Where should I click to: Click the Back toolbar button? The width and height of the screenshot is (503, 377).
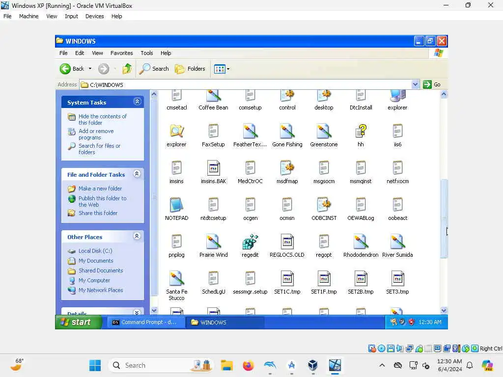(72, 69)
